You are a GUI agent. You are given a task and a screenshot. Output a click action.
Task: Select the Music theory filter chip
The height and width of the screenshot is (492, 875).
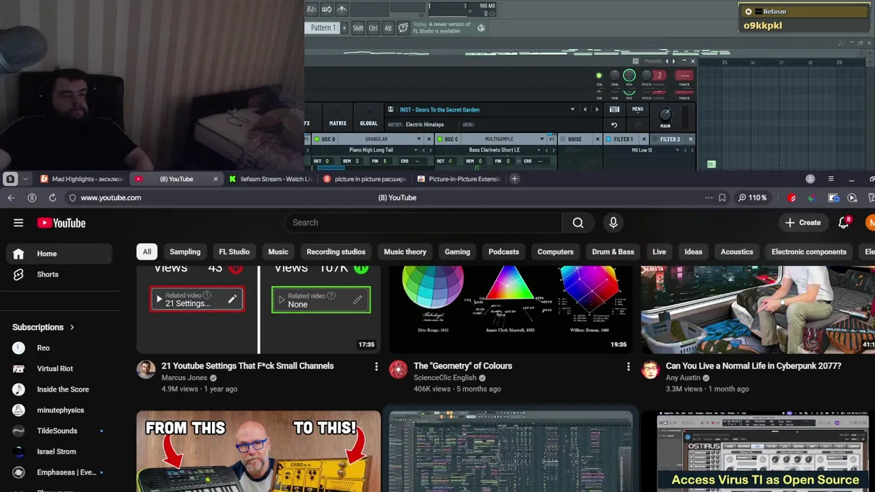coord(405,251)
